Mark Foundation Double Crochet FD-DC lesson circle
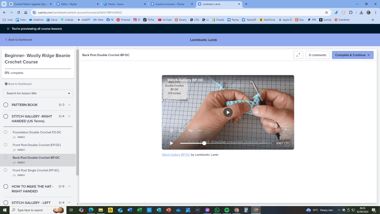Viewport: 380px width, 214px height. click(x=6, y=132)
